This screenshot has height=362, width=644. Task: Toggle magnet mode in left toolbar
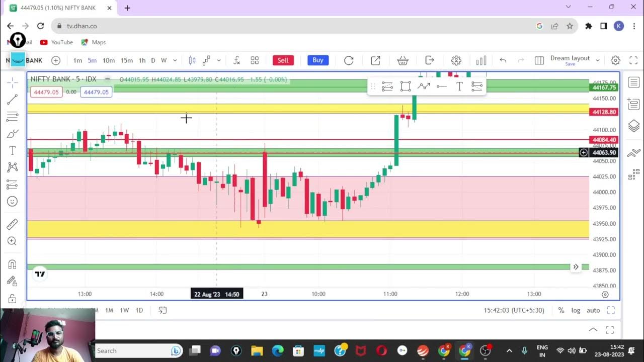pos(13,264)
